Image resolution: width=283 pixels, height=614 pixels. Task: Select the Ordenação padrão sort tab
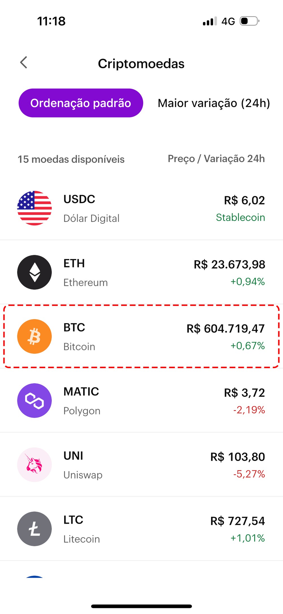(x=81, y=103)
